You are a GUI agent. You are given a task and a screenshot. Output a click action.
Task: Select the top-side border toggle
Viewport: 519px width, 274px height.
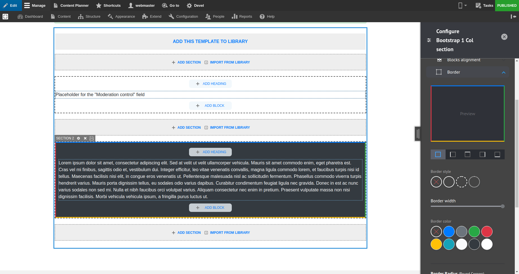(468, 154)
